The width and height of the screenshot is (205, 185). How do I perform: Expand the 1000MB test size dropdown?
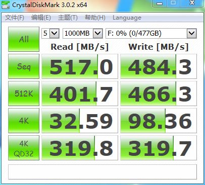(x=83, y=33)
